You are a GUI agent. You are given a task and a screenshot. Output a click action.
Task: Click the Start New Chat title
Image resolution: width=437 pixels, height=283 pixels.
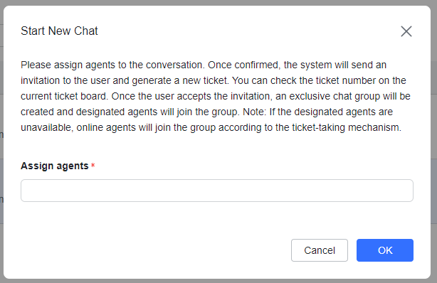[59, 31]
